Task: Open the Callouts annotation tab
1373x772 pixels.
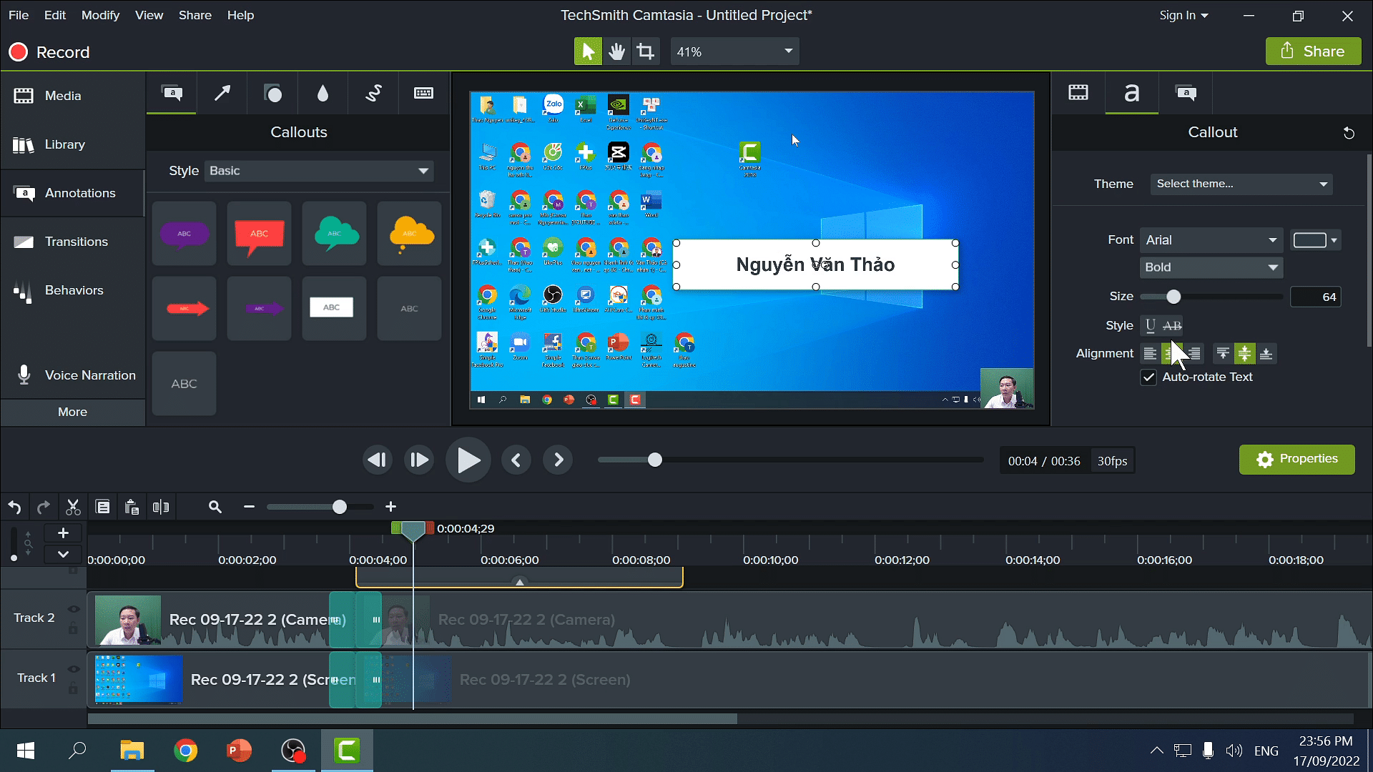Action: click(x=172, y=93)
